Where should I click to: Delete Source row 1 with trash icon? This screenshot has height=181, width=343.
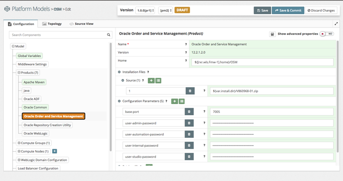(190, 91)
